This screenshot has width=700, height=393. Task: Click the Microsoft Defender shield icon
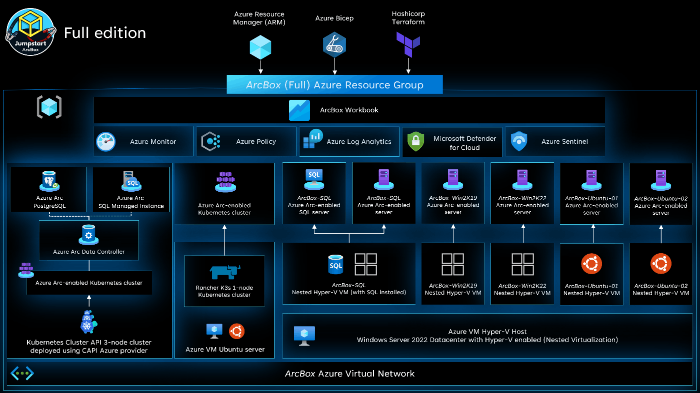pyautogui.click(x=415, y=142)
